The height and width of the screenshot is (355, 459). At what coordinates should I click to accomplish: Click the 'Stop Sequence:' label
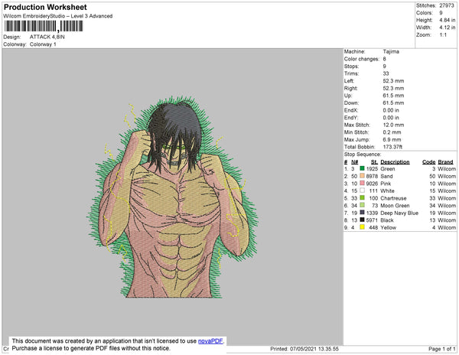pos(363,155)
